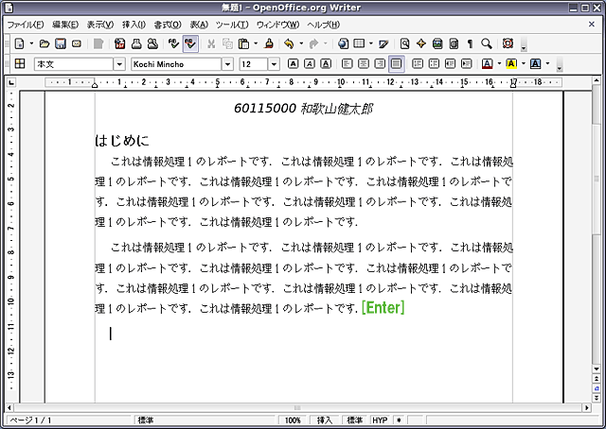Open the Navigator compass icon
606x429 pixels.
click(421, 43)
